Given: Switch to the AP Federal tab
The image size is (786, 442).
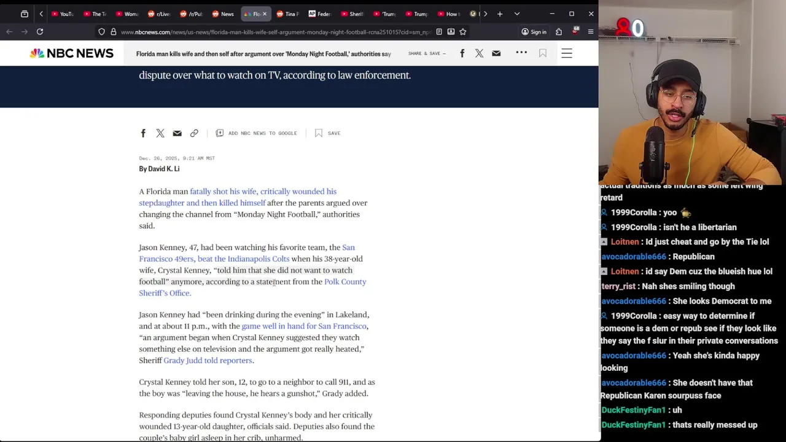Looking at the screenshot, I should coord(320,14).
